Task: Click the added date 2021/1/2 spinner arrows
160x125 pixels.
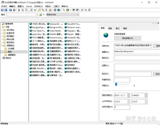Action: pyautogui.click(x=129, y=95)
